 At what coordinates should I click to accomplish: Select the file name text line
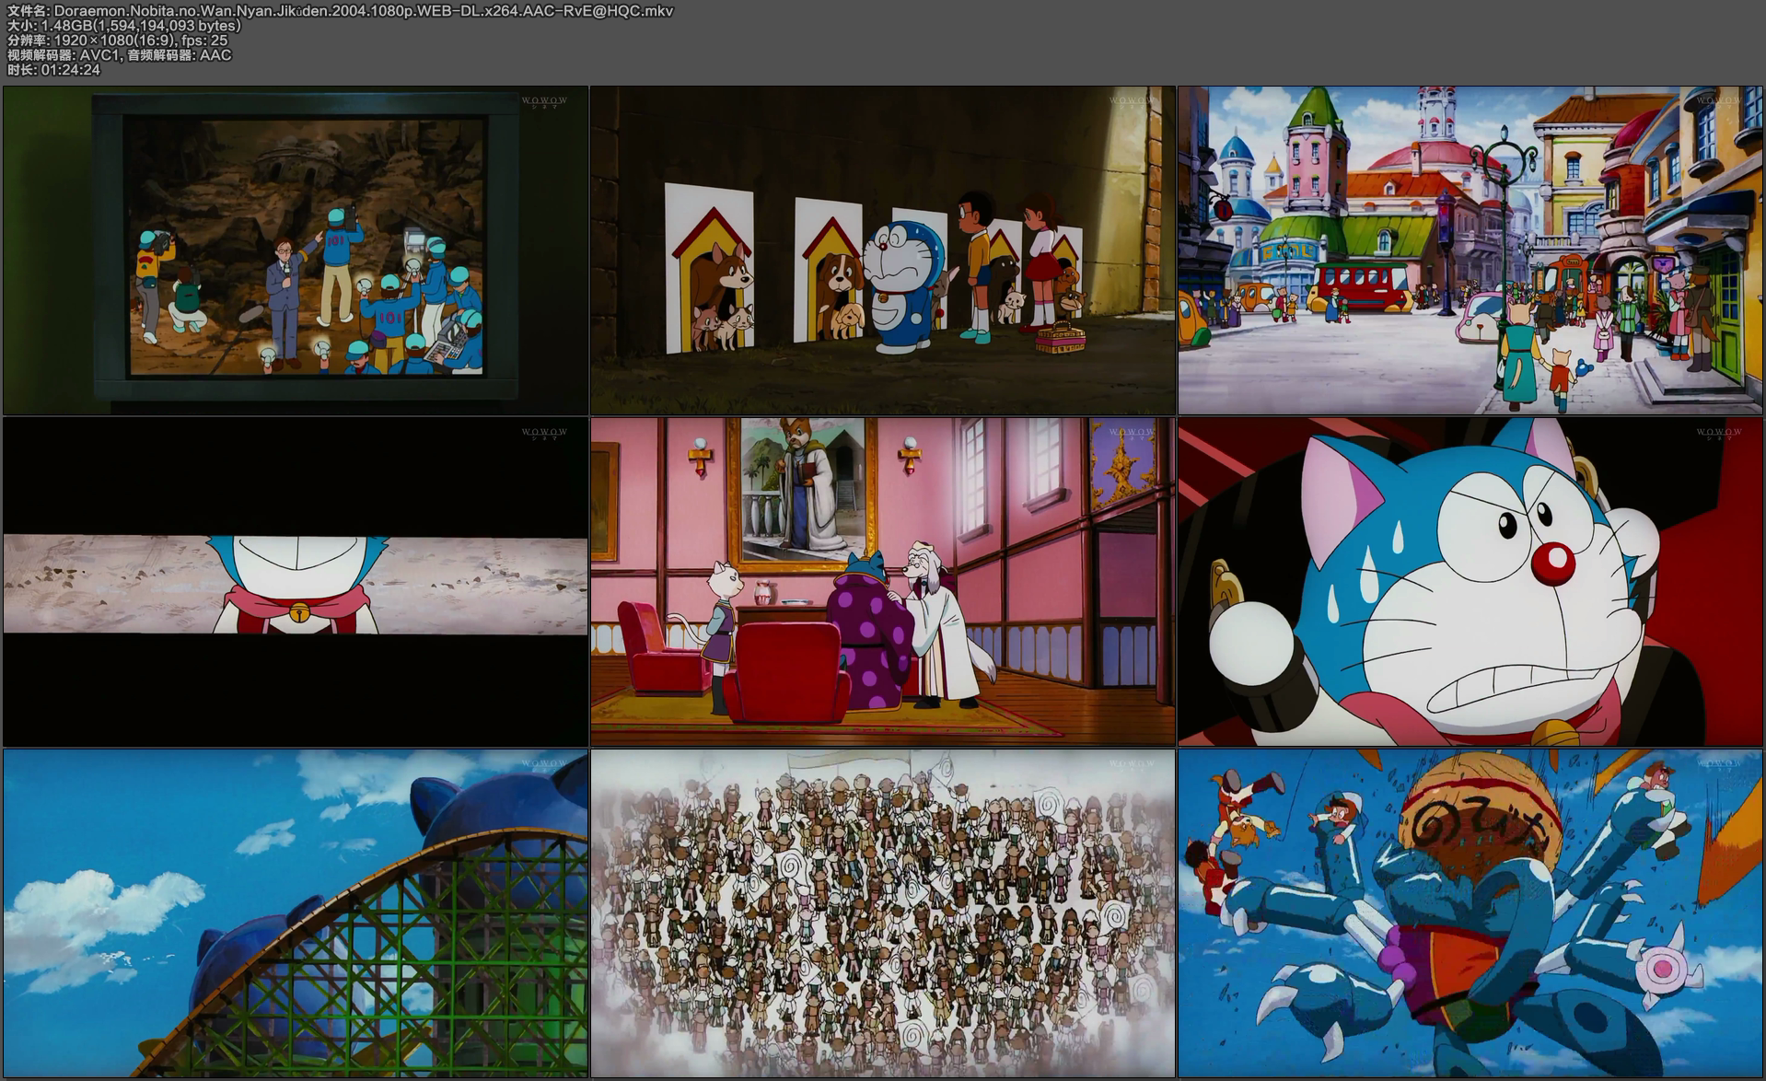click(x=340, y=11)
